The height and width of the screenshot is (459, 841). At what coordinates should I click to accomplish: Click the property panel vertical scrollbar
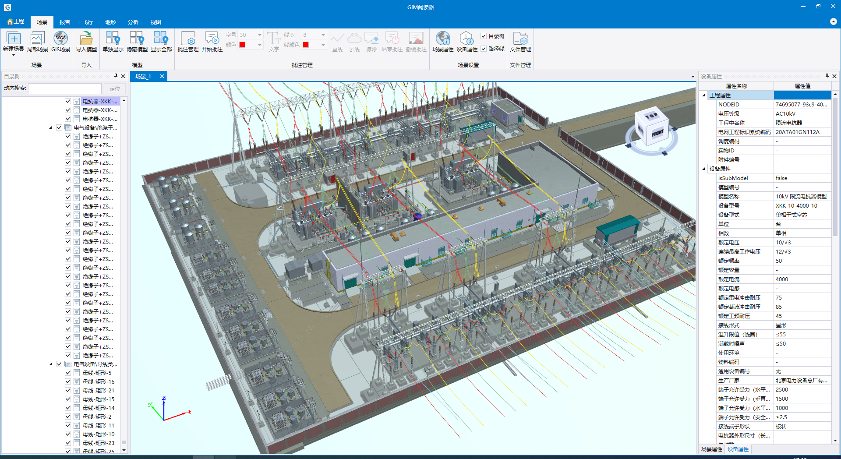[835, 166]
